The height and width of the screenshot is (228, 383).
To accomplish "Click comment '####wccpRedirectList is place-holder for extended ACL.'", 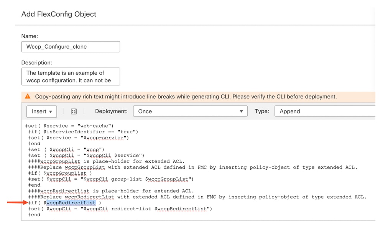I will (x=111, y=191).
